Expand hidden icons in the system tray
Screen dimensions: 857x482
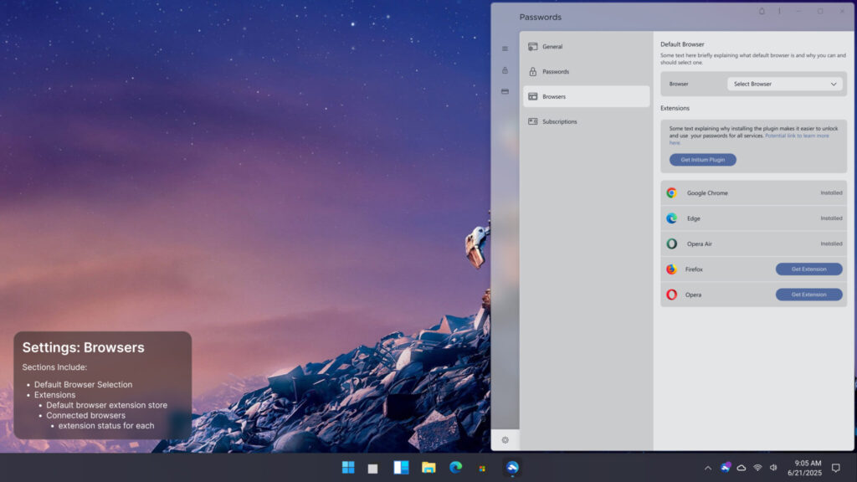[707, 469]
